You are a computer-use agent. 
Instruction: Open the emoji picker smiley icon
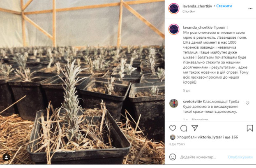173,157
